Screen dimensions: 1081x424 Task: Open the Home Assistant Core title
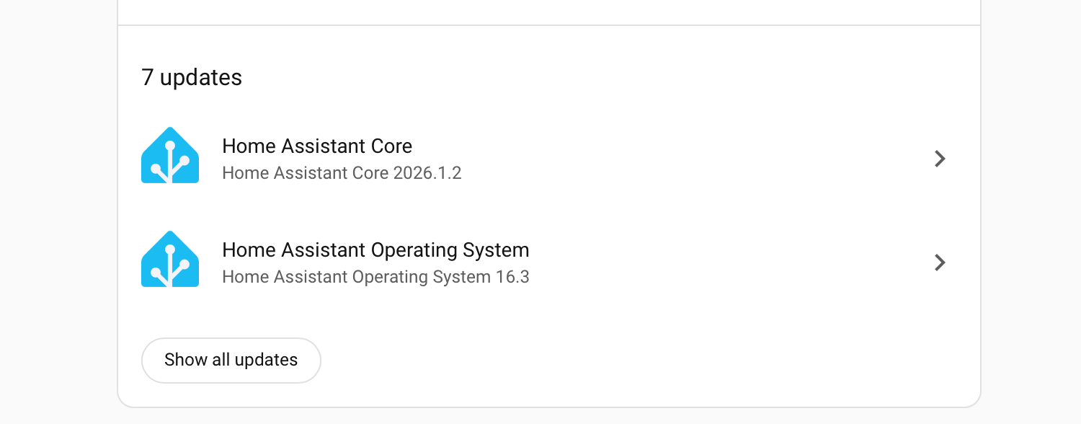click(317, 146)
